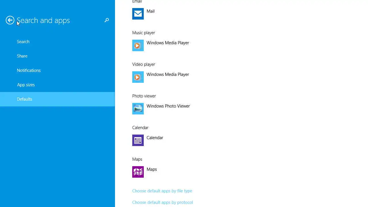Open the Notifications settings section
The height and width of the screenshot is (207, 368).
point(57,70)
